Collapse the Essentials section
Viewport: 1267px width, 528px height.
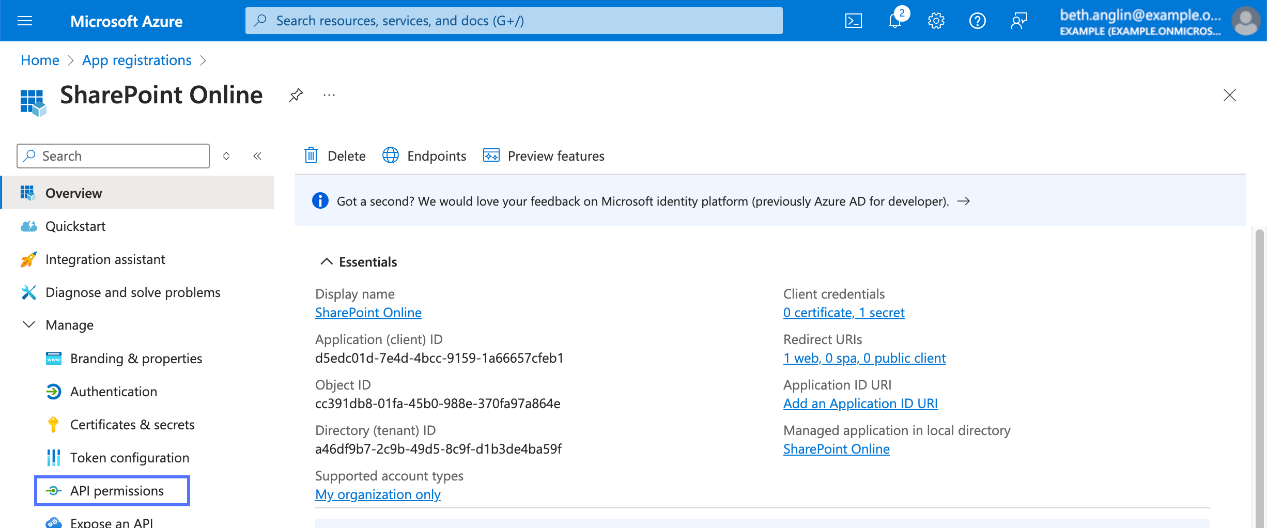pos(327,261)
